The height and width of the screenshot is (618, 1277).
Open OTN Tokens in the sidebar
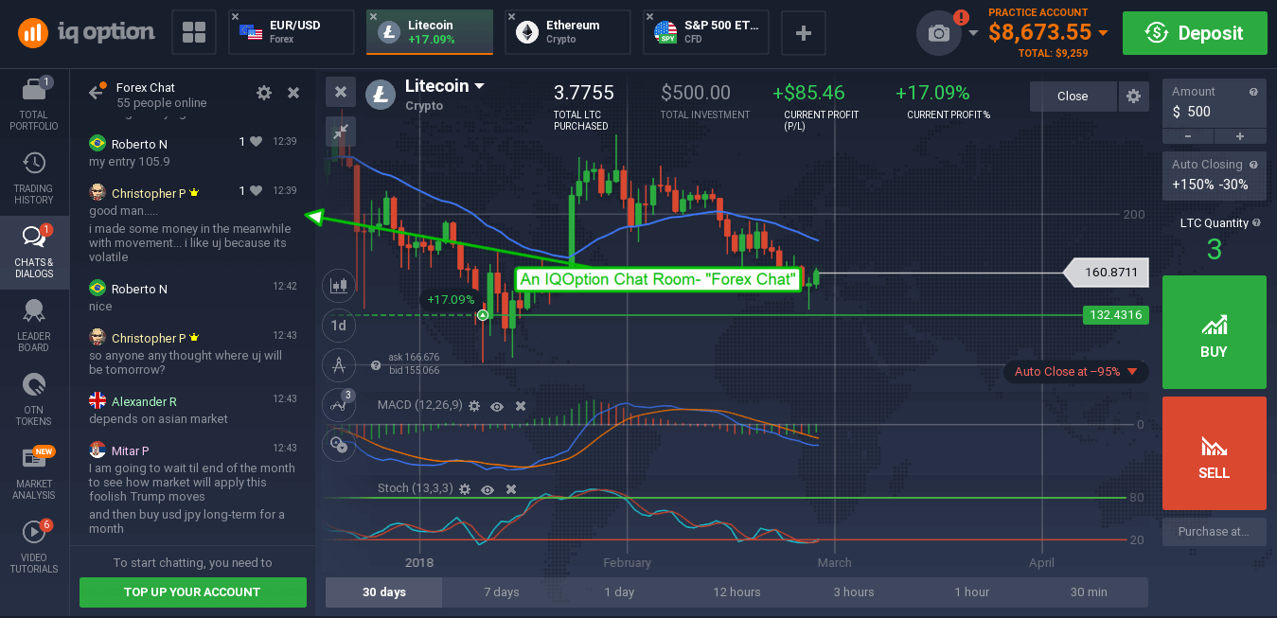[34, 399]
